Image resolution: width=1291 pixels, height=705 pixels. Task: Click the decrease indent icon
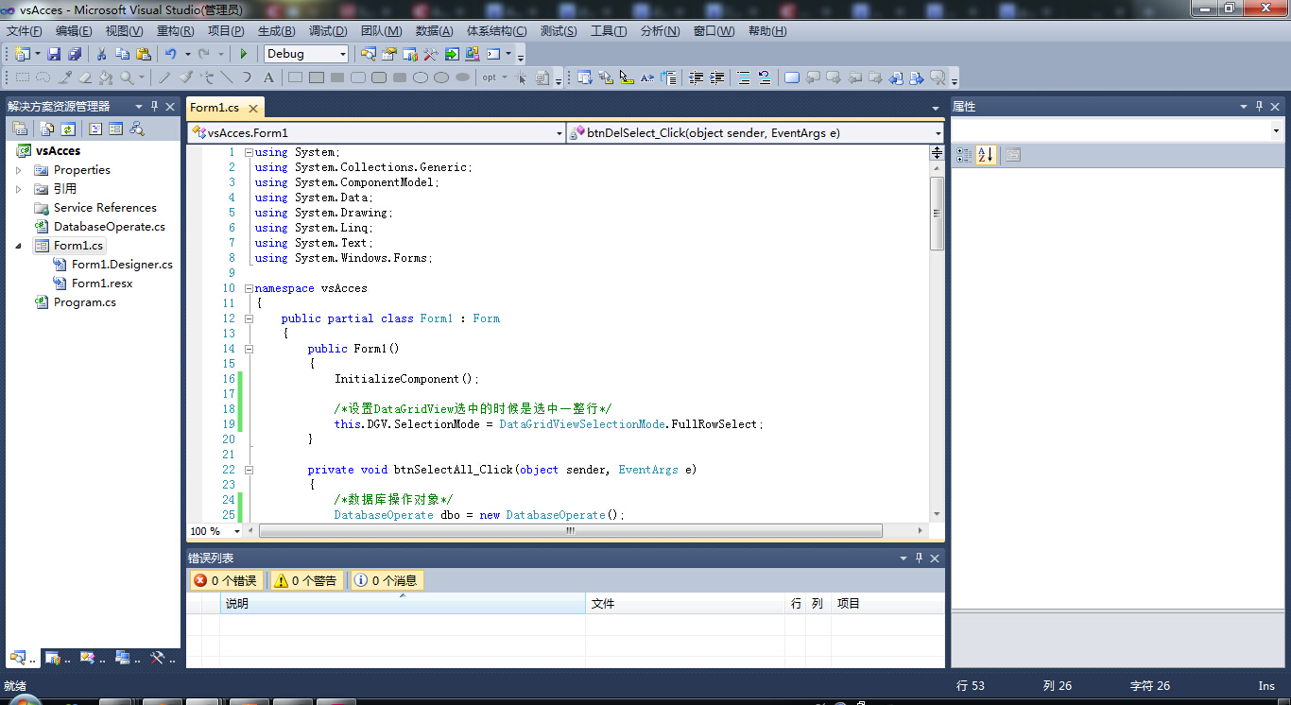pos(697,77)
